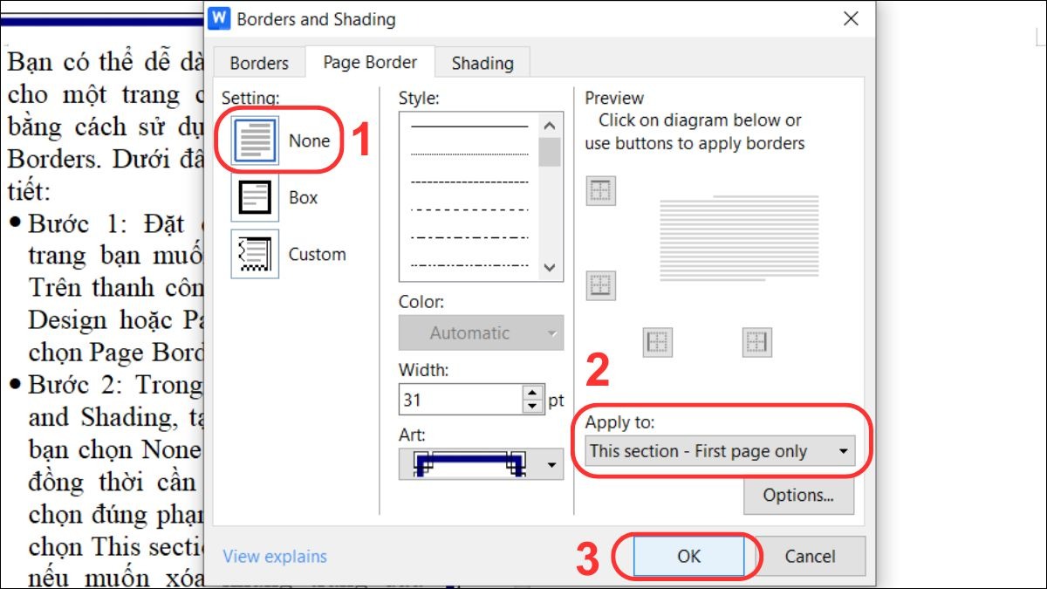
Task: Click the Cancel button
Action: coord(810,557)
